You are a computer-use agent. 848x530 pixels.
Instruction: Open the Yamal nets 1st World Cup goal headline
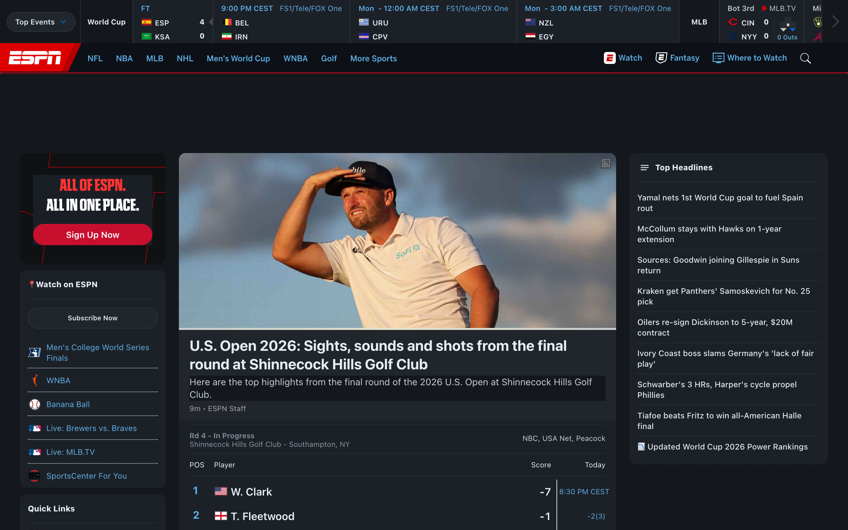(x=720, y=203)
